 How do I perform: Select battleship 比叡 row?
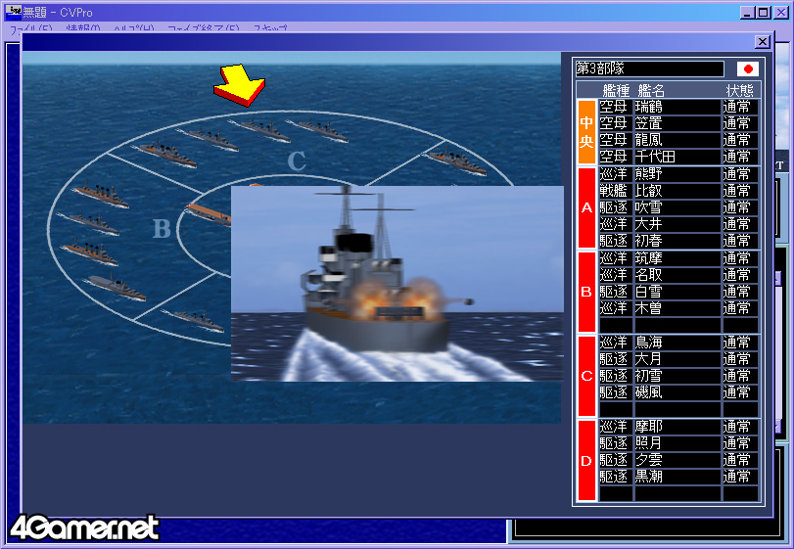click(678, 191)
